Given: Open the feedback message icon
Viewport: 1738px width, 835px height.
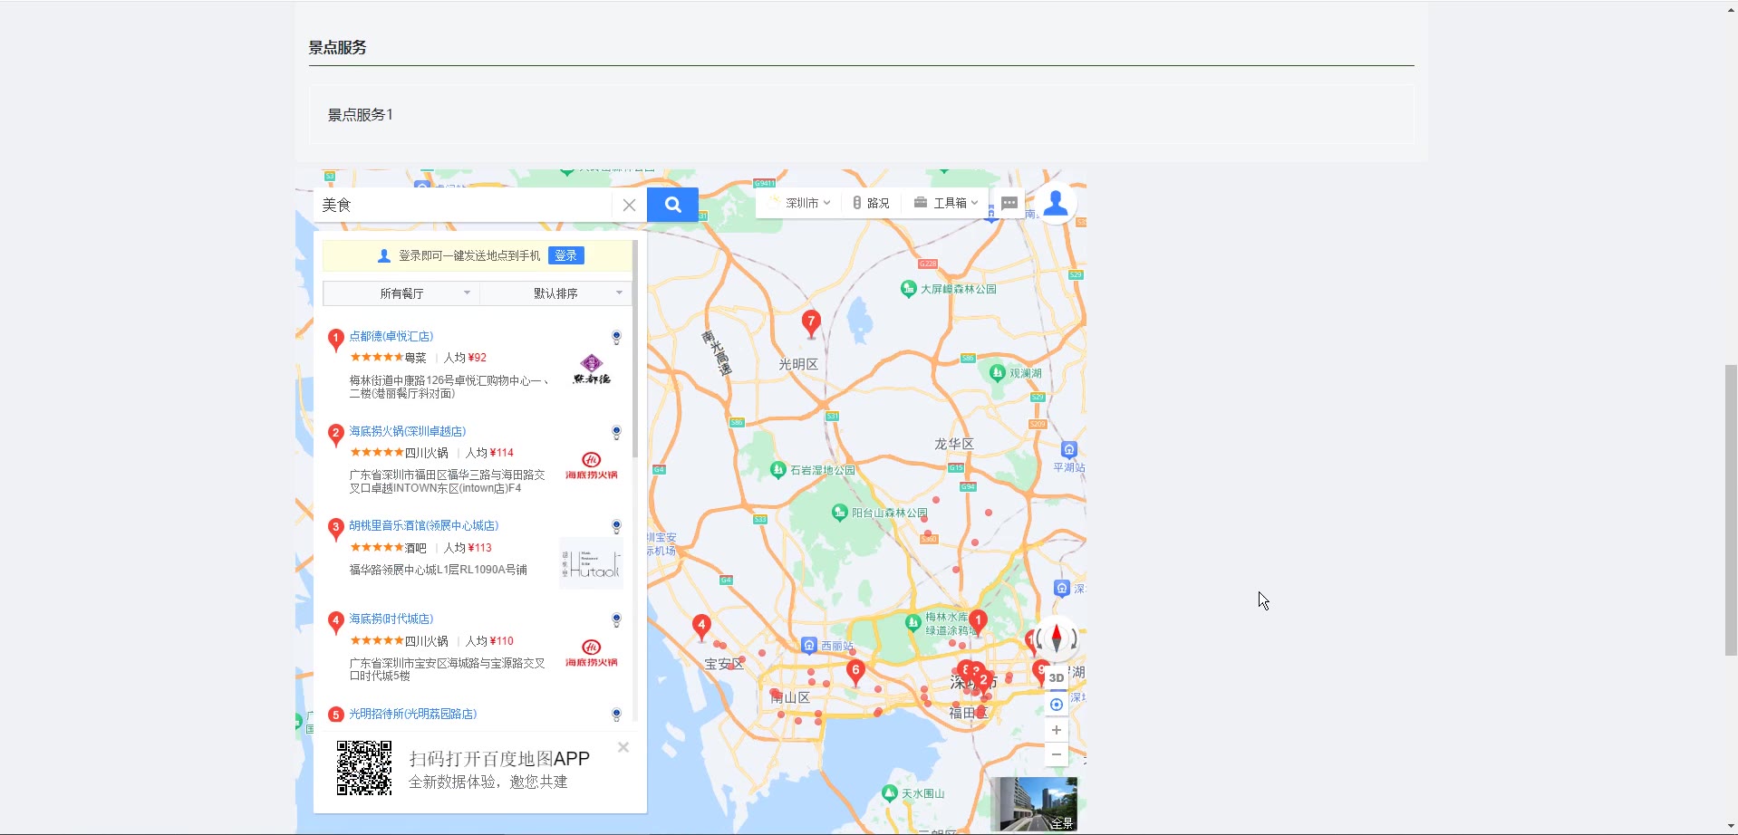Looking at the screenshot, I should [x=1009, y=203].
